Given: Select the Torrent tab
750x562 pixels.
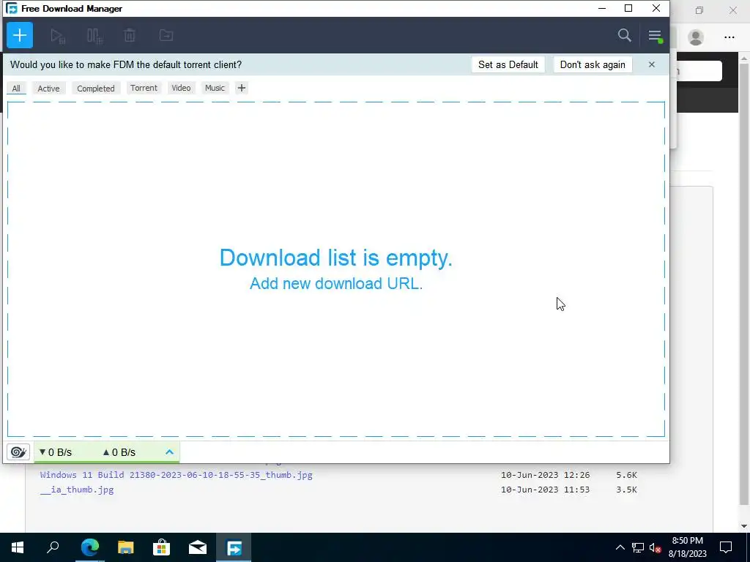Looking at the screenshot, I should click(x=144, y=88).
